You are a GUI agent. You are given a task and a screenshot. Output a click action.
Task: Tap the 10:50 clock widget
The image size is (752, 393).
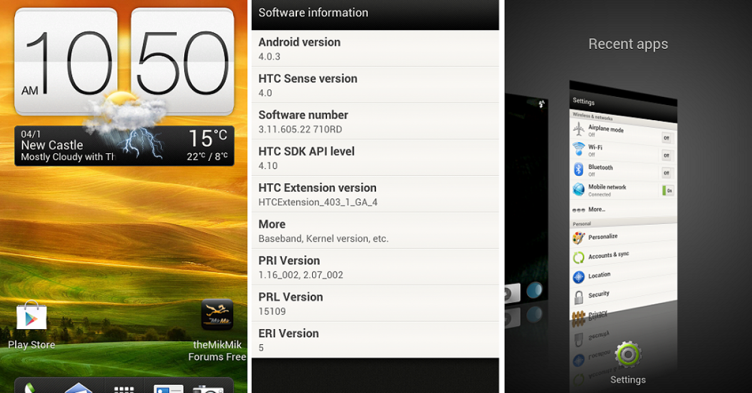coord(123,63)
